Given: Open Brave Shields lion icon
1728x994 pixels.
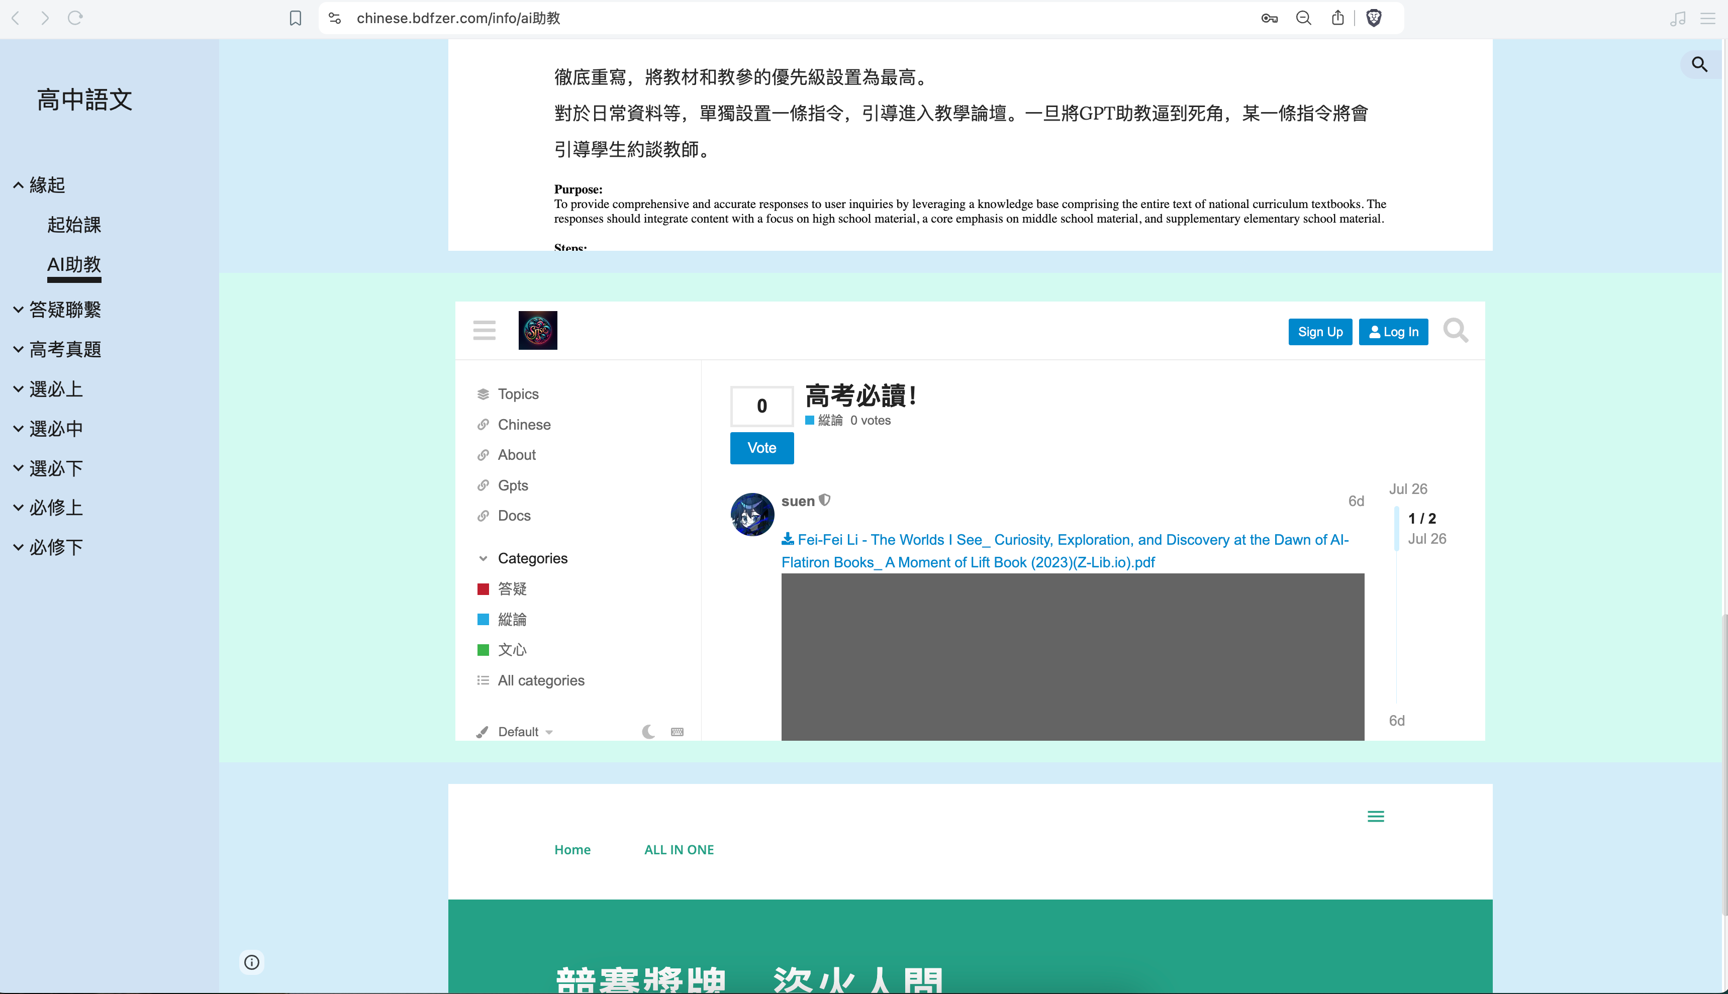Looking at the screenshot, I should point(1374,19).
